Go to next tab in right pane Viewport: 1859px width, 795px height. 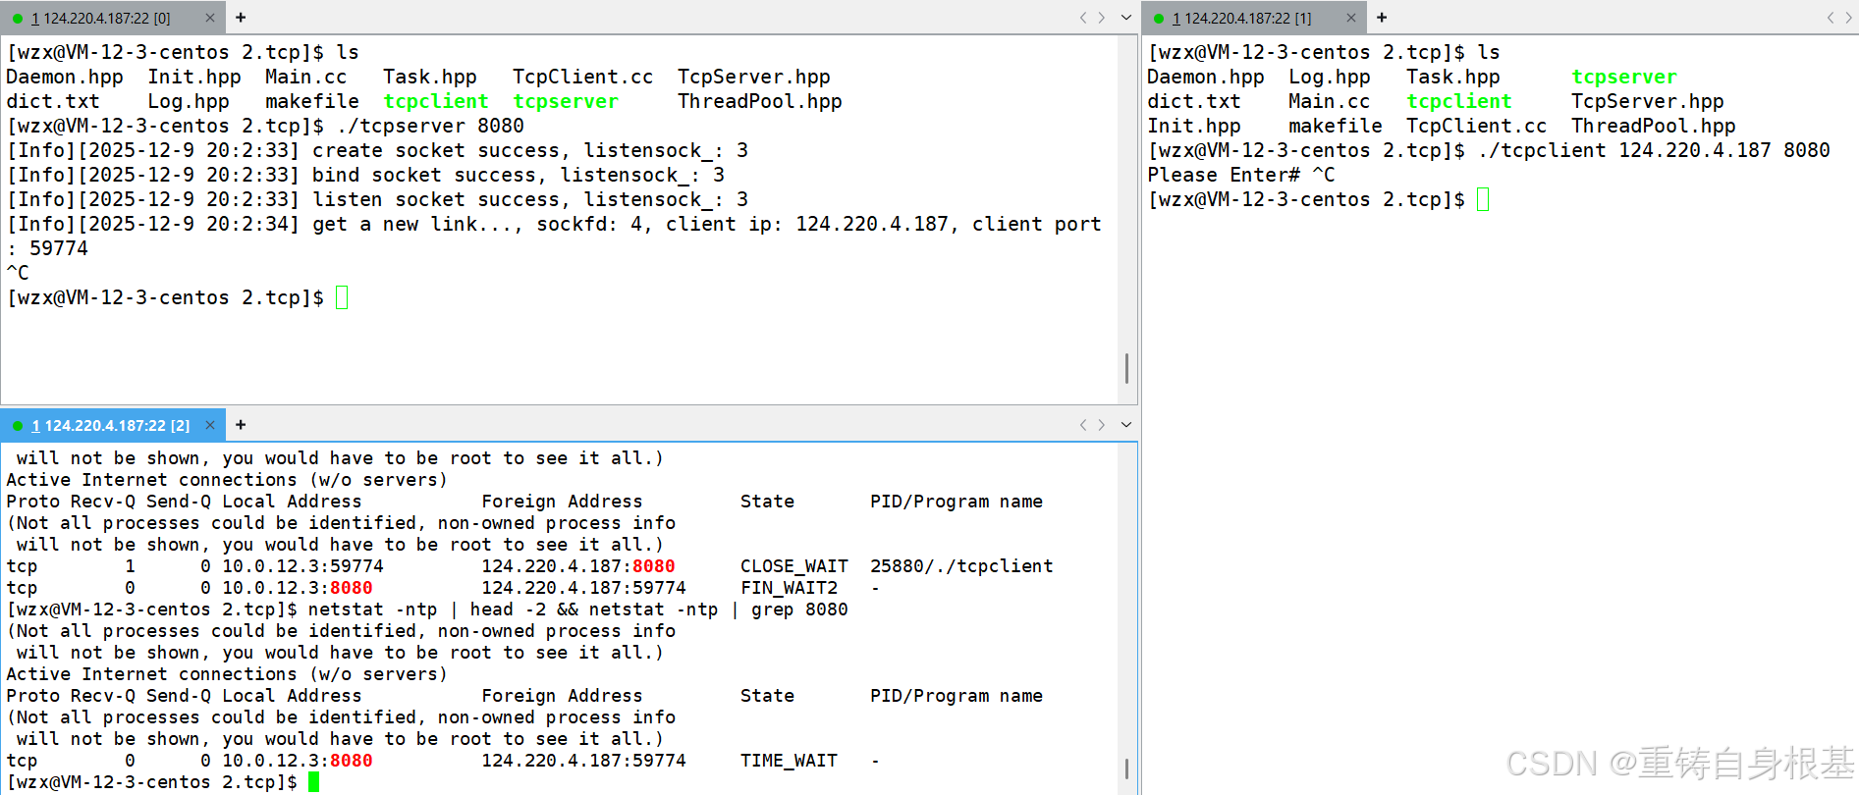[1849, 18]
